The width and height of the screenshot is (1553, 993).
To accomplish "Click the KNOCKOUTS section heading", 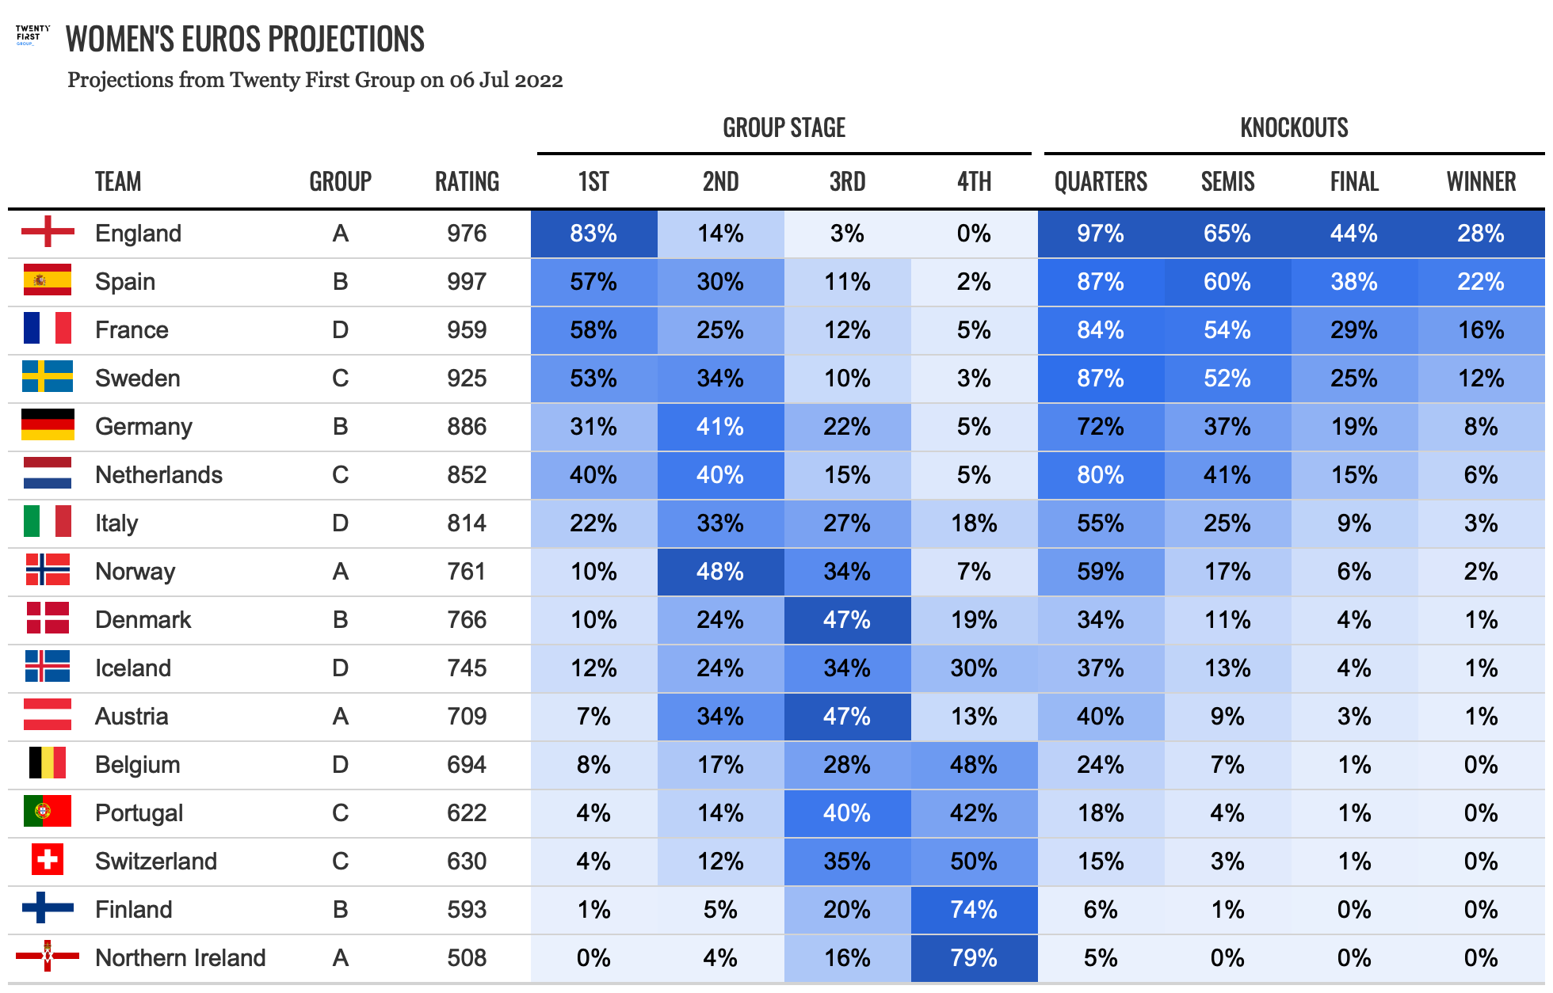I will click(x=1294, y=128).
